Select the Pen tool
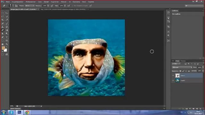Viewport: 205px width, 115px height. click(3, 37)
